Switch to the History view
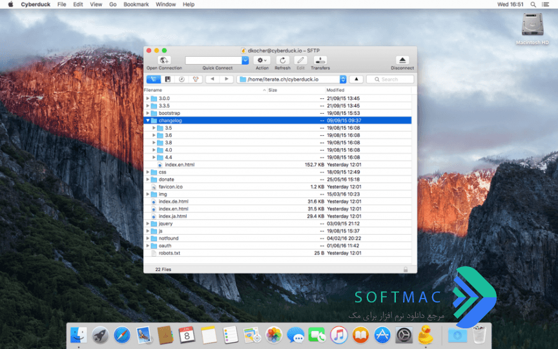 click(181, 79)
